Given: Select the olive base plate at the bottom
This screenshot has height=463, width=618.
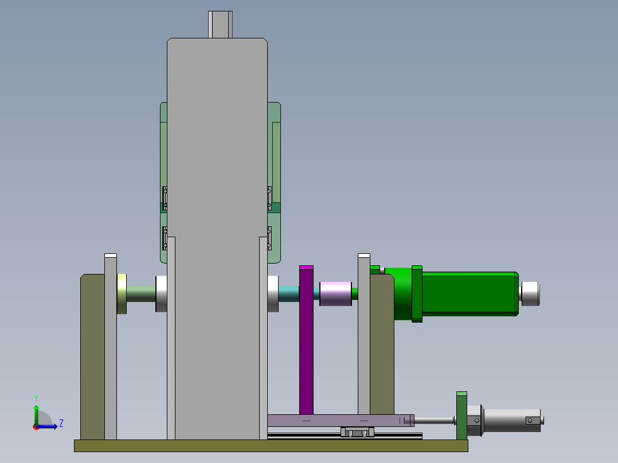Looking at the screenshot, I should [x=271, y=446].
